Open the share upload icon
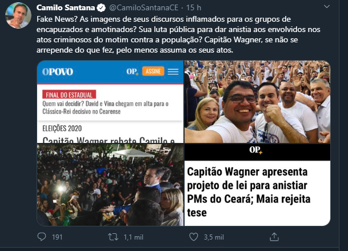The image size is (348, 251). tap(274, 237)
